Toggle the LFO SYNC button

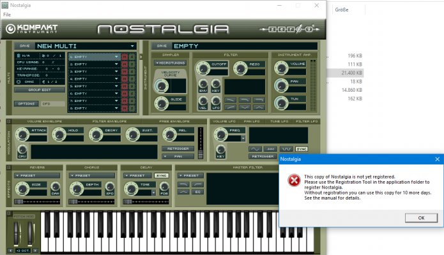click(x=302, y=149)
